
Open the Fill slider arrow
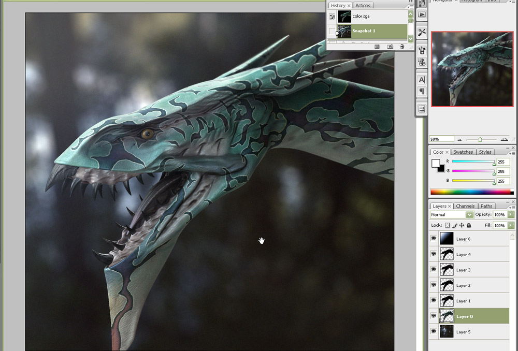tap(511, 226)
